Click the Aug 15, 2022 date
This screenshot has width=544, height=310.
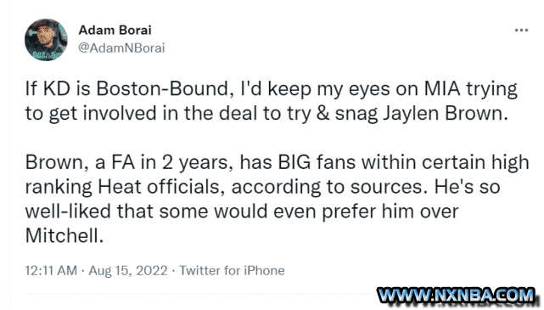point(128,270)
